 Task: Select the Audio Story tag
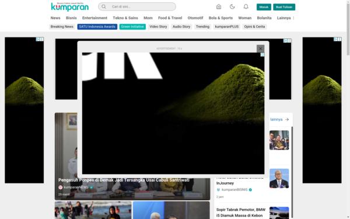181,27
